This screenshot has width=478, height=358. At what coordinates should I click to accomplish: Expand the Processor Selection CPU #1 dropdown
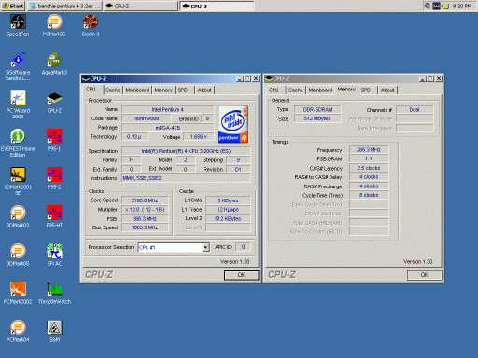(x=205, y=248)
